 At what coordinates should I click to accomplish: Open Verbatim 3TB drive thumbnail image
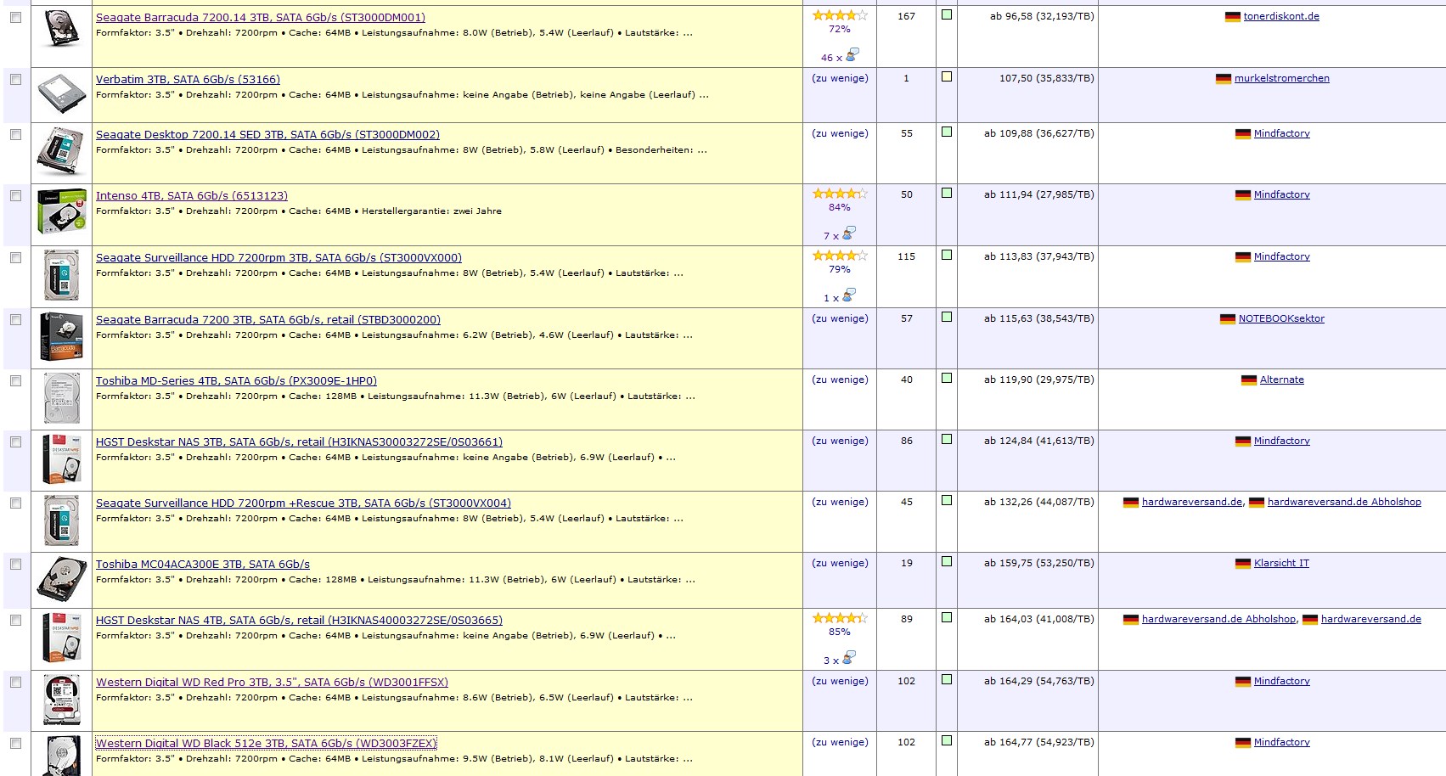[61, 94]
